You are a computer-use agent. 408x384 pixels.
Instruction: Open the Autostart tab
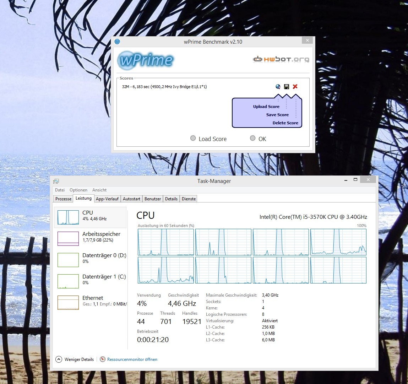[x=131, y=199]
